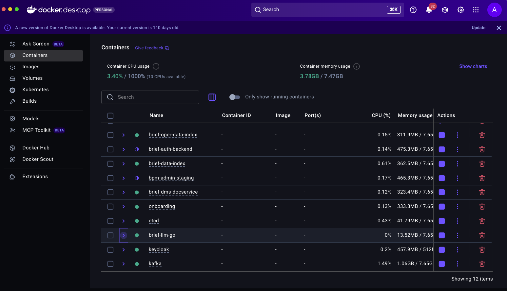Click the containers Search field

click(x=150, y=97)
